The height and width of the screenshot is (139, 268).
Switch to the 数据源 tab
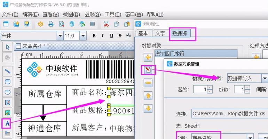180,33
